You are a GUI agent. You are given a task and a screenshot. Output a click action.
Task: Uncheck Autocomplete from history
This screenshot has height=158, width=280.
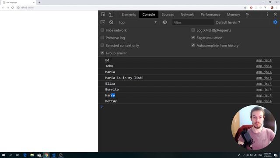pyautogui.click(x=193, y=45)
